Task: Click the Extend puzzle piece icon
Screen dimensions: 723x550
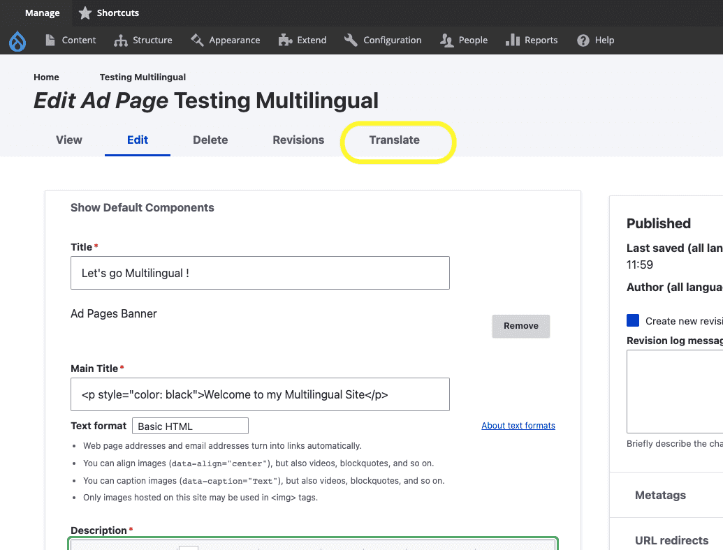Action: [284, 40]
